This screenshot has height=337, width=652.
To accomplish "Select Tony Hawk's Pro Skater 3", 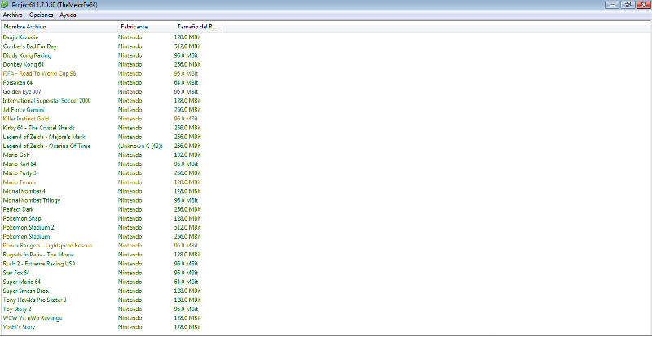I will [x=34, y=300].
